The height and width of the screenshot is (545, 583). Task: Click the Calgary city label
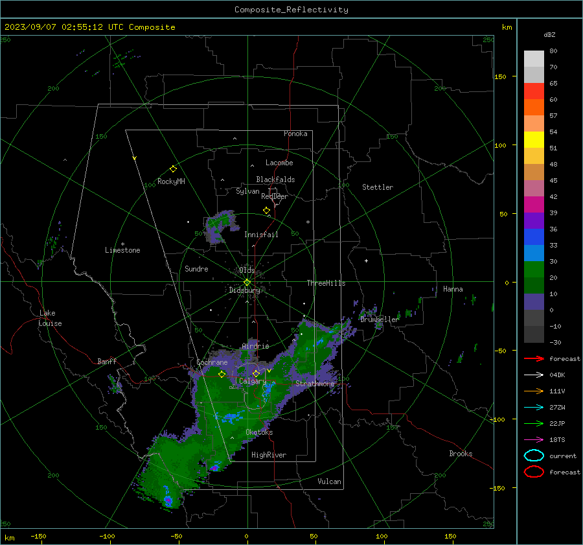coord(253,381)
